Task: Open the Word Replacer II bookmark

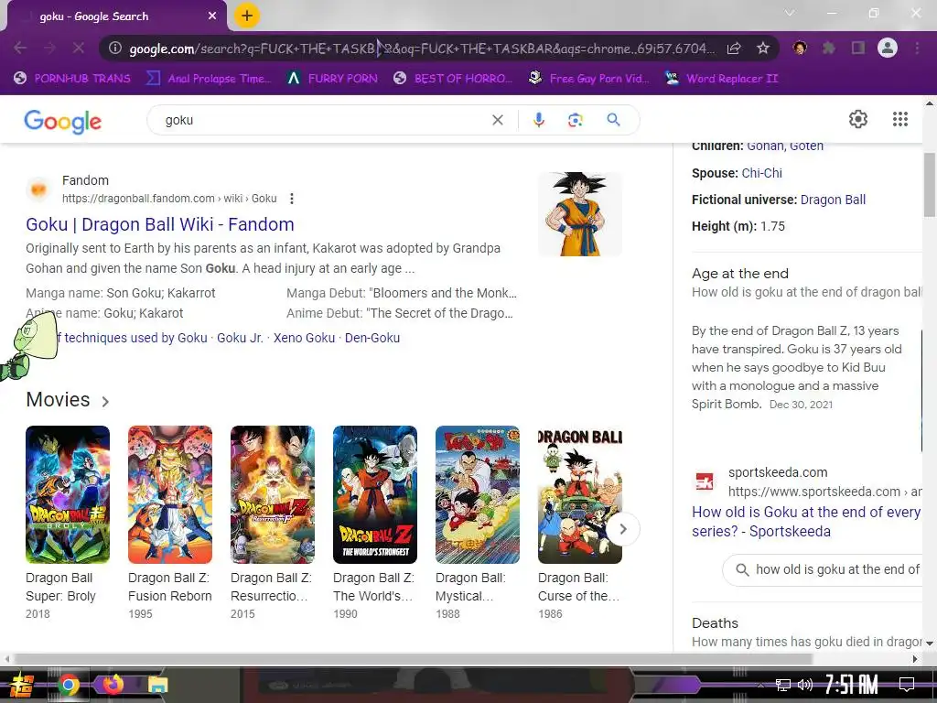Action: pos(722,79)
